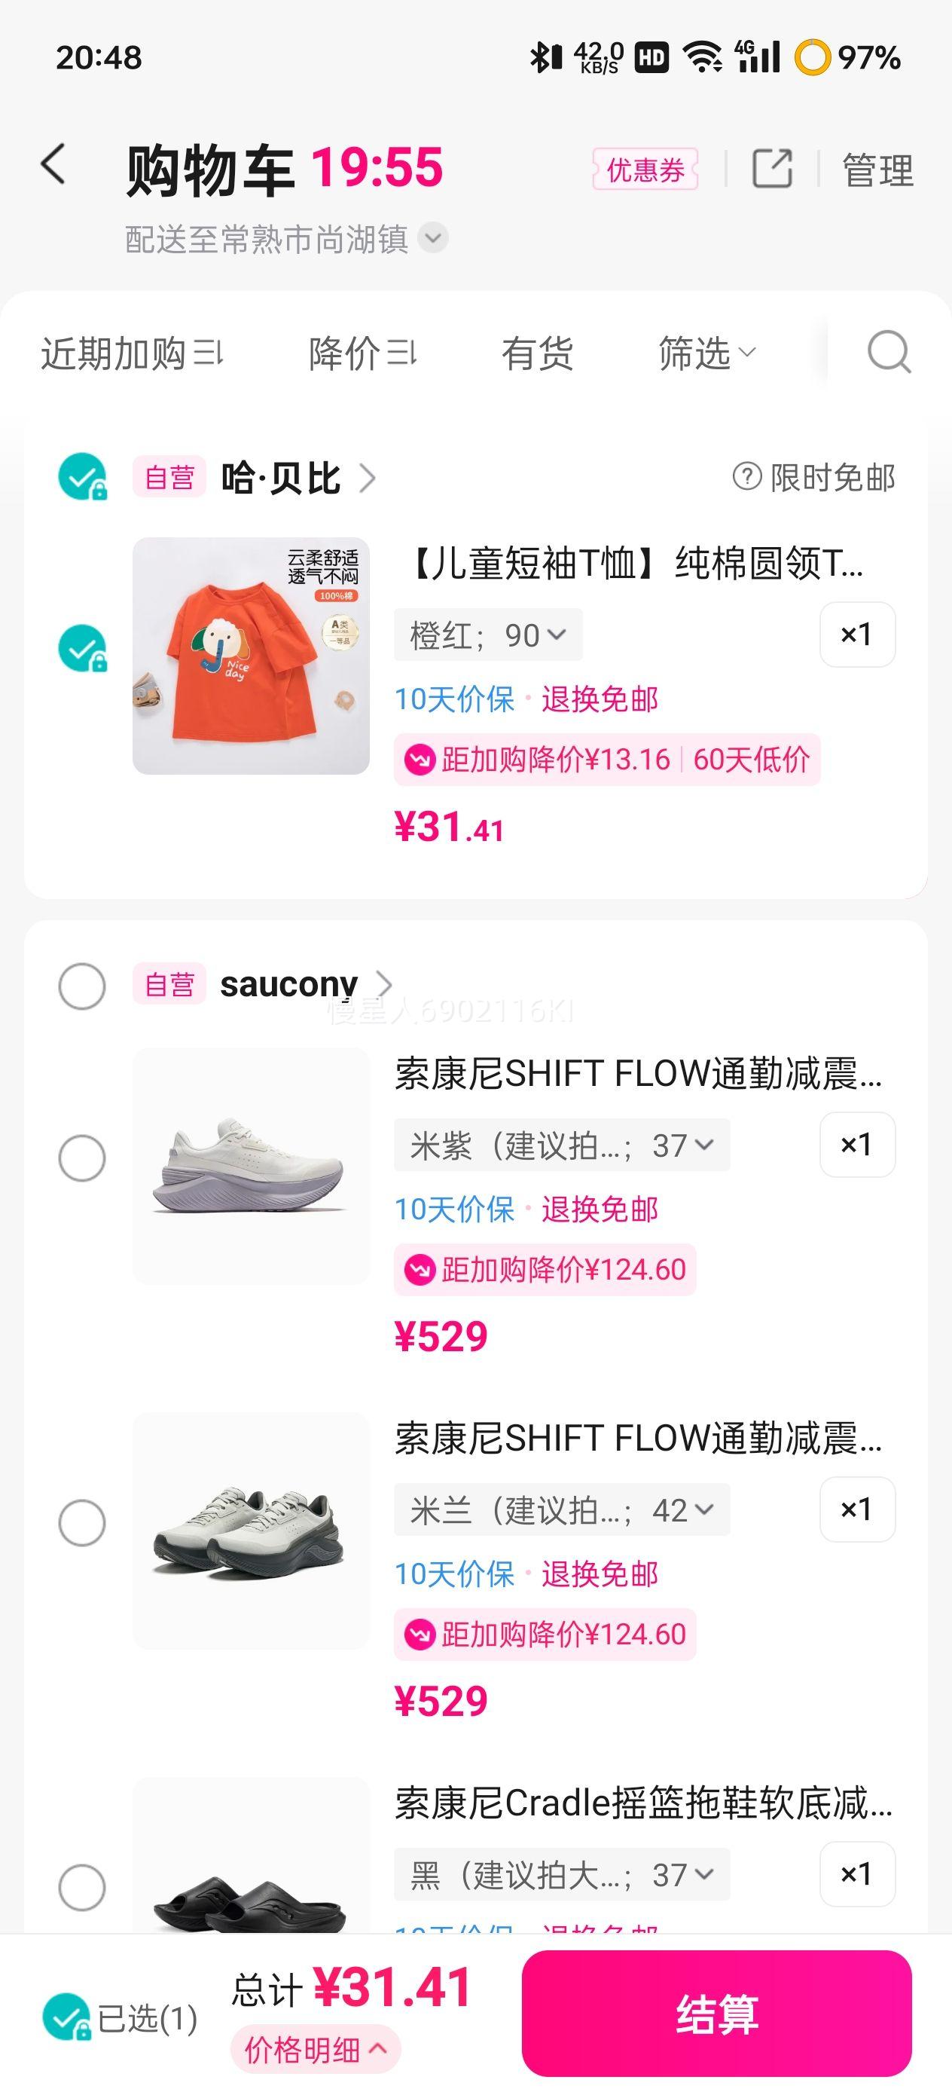Tap the search magnifier icon

[889, 352]
